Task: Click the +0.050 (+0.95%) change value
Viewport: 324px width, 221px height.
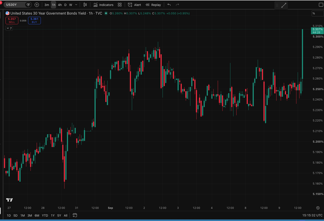Action: pyautogui.click(x=178, y=13)
